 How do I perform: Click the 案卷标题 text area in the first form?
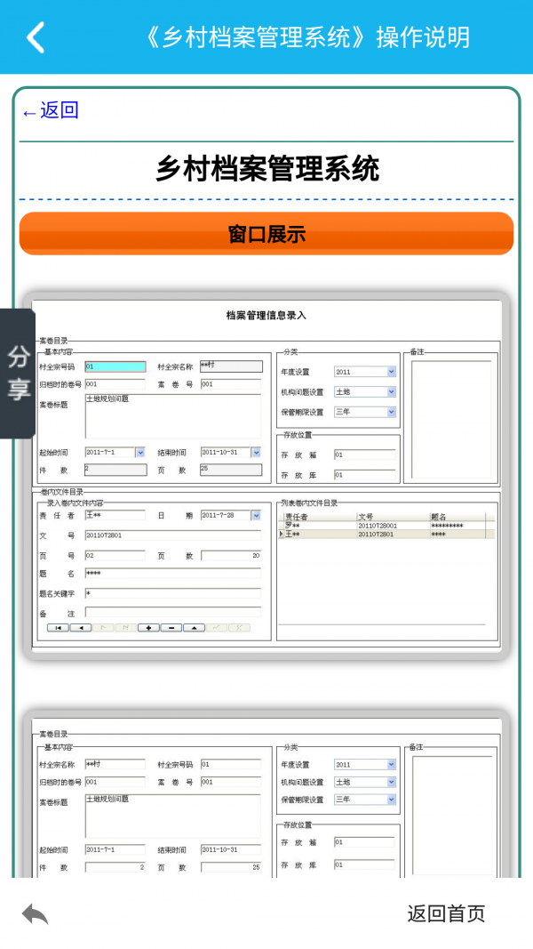click(x=172, y=415)
